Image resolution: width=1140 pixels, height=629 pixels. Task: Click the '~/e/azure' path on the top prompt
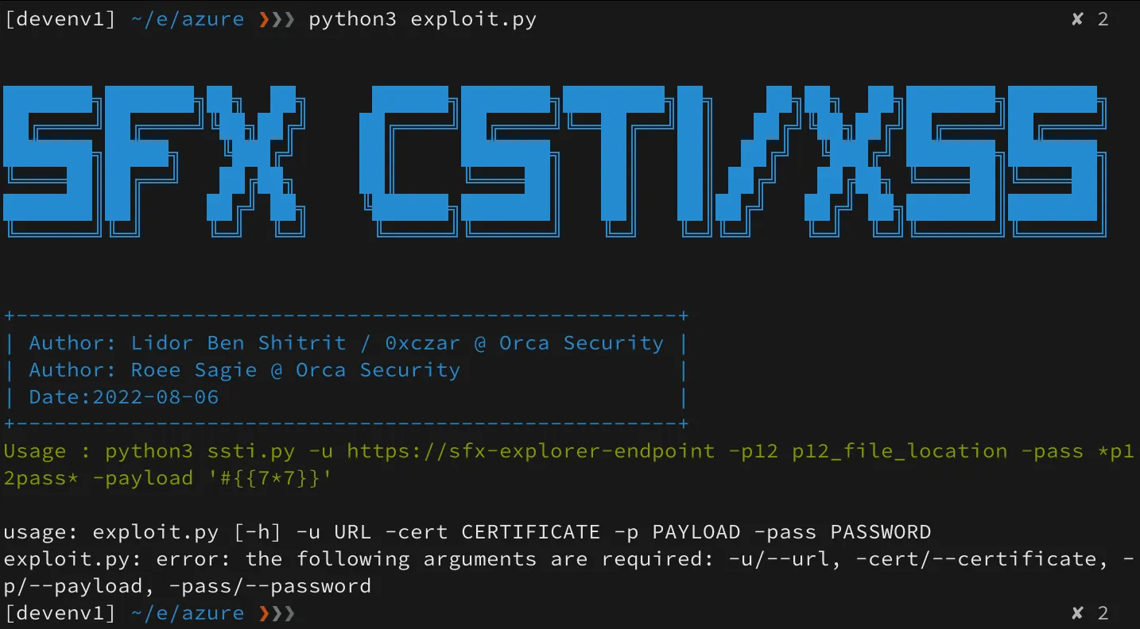tap(188, 20)
